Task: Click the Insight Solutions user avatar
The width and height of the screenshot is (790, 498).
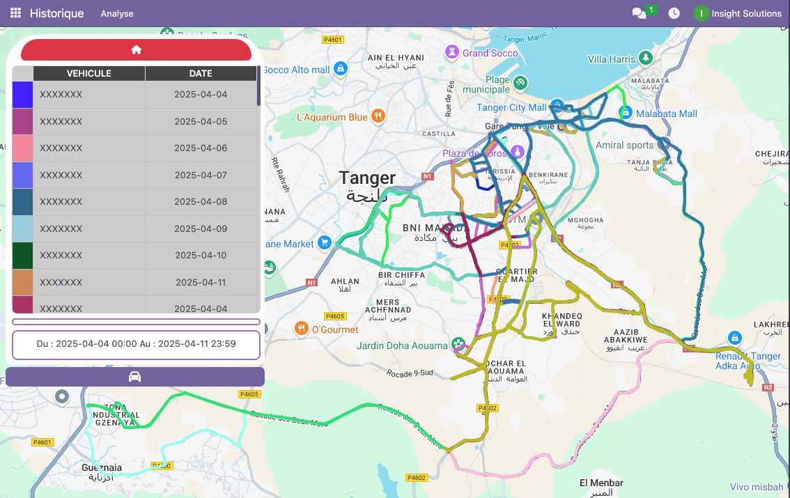Action: coord(701,13)
